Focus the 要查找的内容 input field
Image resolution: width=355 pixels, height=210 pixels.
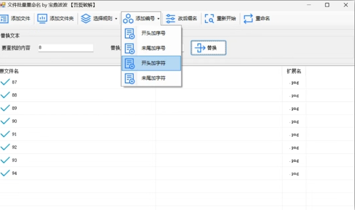66,48
